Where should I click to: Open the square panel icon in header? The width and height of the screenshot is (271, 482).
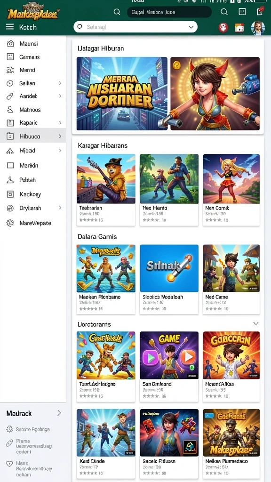tap(242, 12)
